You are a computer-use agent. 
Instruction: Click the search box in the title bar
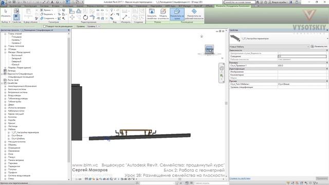click(x=240, y=2)
